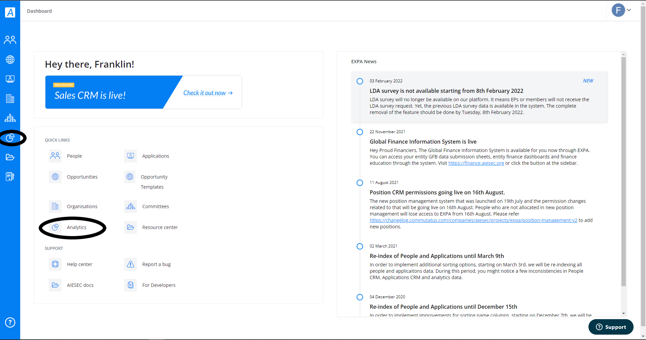Screen dimensions: 646x340
Task: Click the Dashboard page title
Action: tap(39, 11)
